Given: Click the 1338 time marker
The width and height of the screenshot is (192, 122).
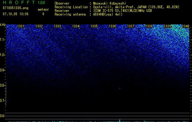Looking at the screenshot, I should point(149,26).
